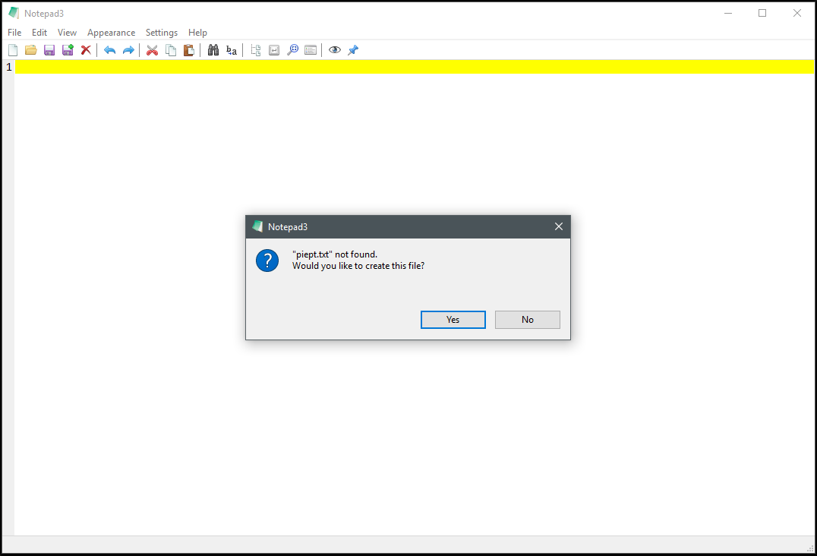The height and width of the screenshot is (556, 817).
Task: Click the Zoom magnifier icon
Action: click(x=293, y=50)
